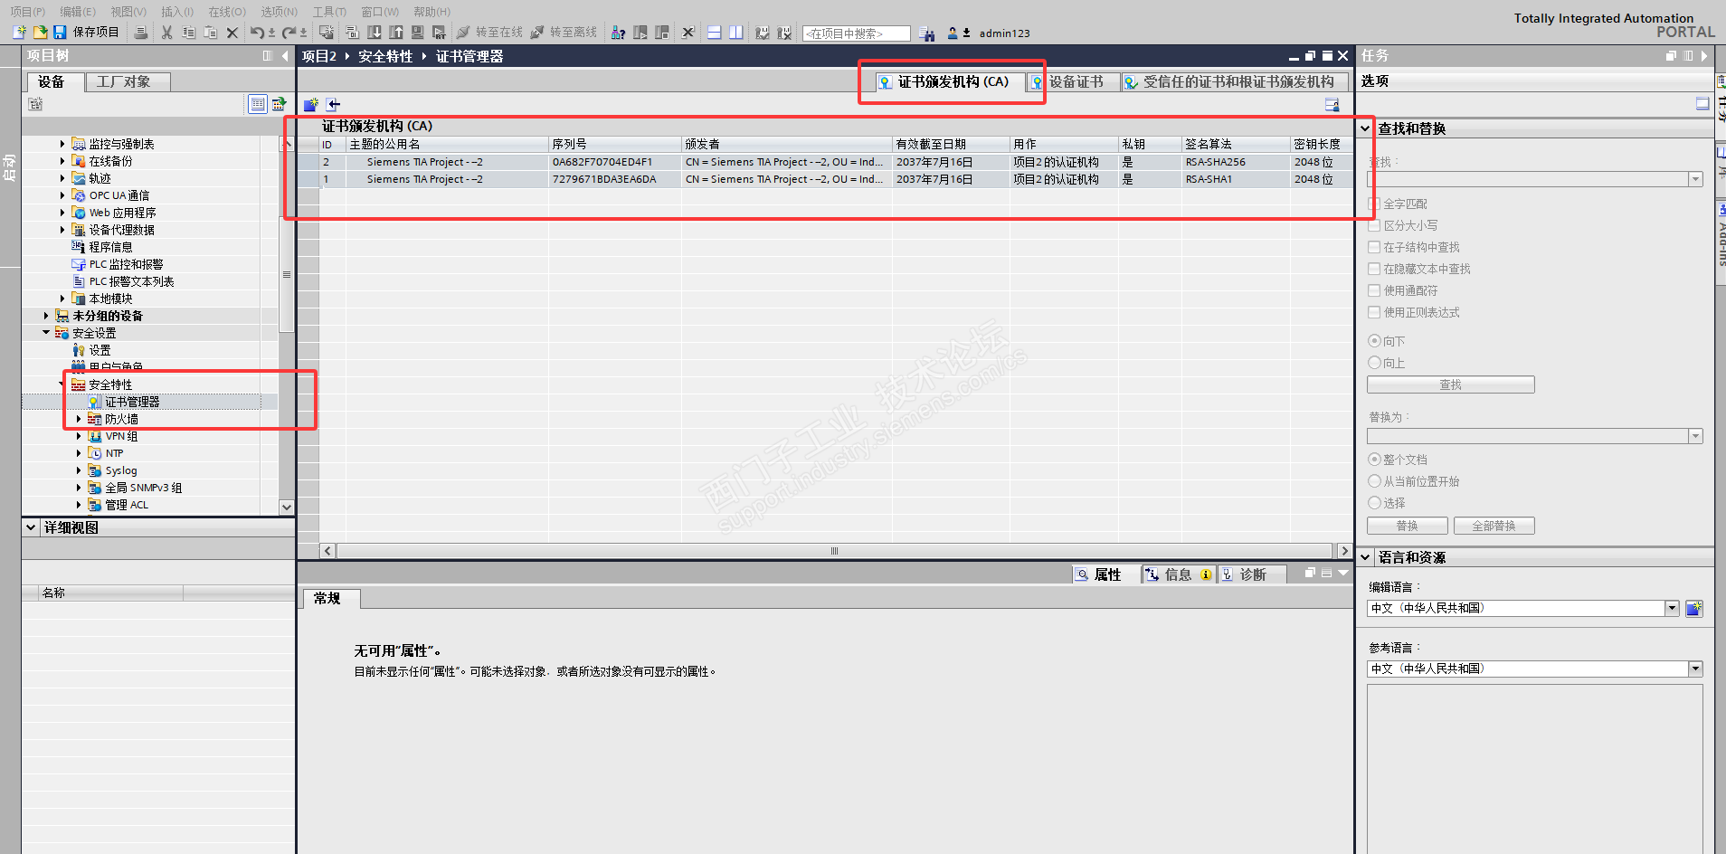Click the print icon in the toolbar
Image resolution: width=1726 pixels, height=854 pixels.
141,33
